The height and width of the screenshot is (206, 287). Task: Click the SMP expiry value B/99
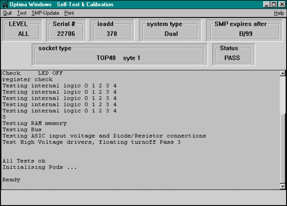coord(245,34)
